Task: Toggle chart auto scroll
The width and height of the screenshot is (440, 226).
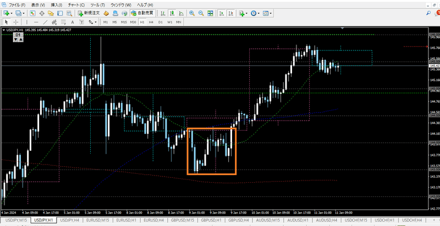Action: pyautogui.click(x=222, y=13)
